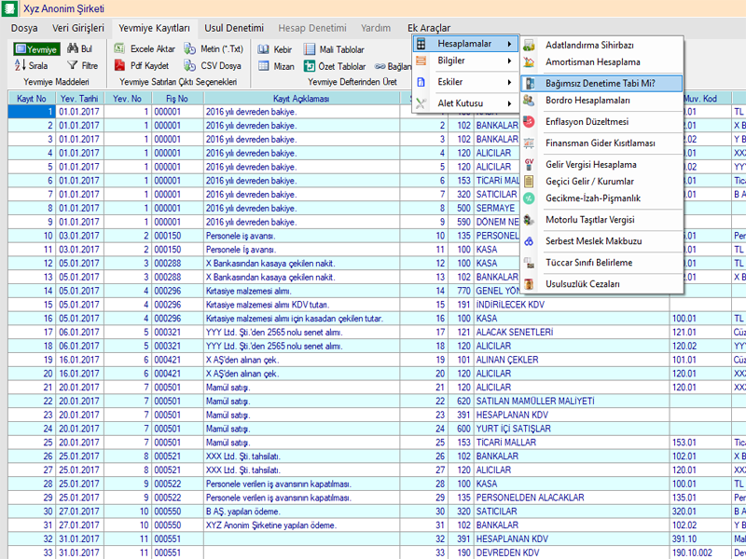Choose Amortisman Hesaplama from the submenu
This screenshot has height=559, width=746.
(x=592, y=61)
